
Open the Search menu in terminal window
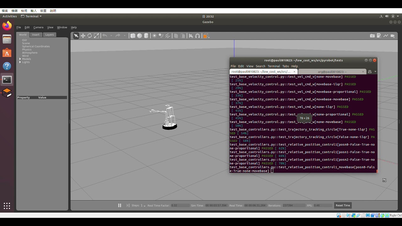(260, 66)
